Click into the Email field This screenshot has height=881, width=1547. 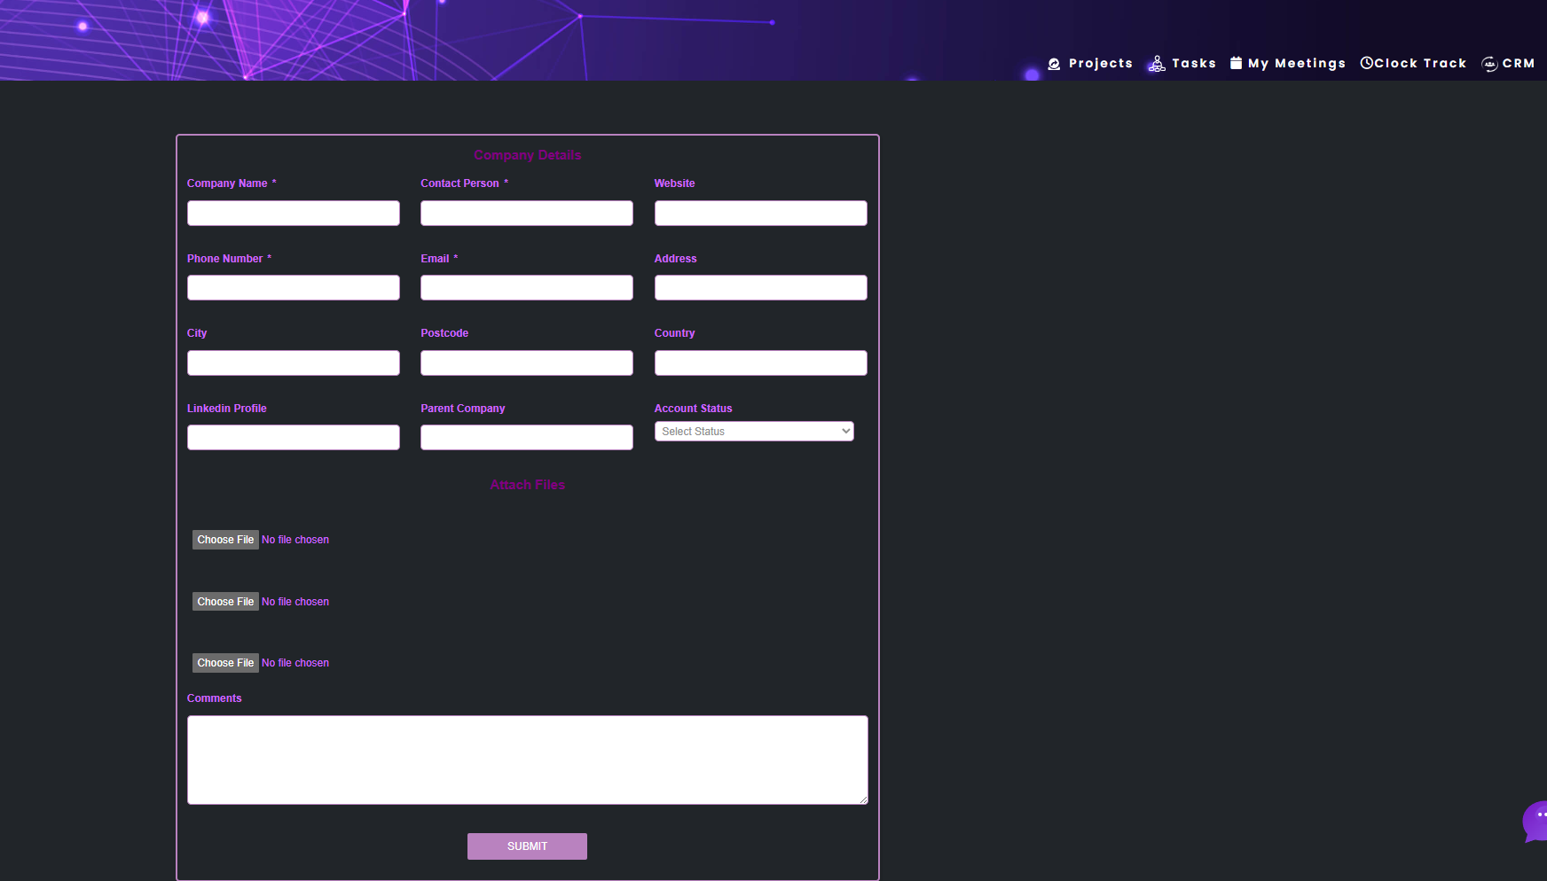coord(527,288)
